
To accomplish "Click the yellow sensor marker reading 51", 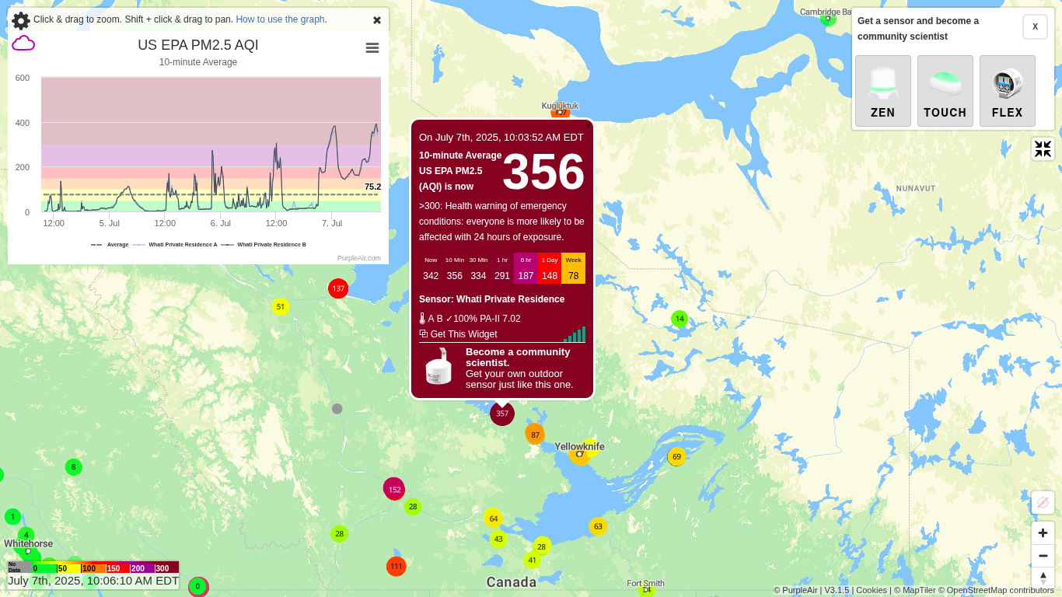I will coord(281,306).
